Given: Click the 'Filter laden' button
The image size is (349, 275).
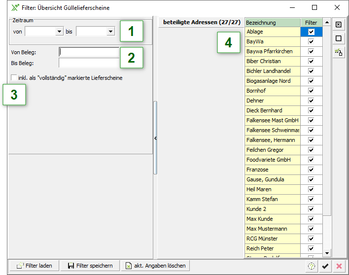Looking at the screenshot, I should [34, 266].
